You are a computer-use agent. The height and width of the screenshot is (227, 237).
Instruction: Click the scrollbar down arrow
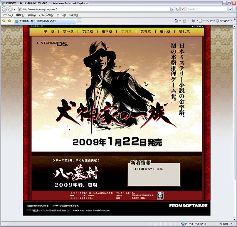[x=234, y=219]
